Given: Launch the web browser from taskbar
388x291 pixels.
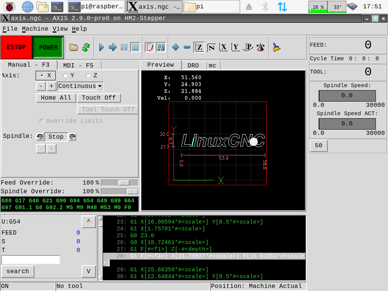Looking at the screenshot, I should pyautogui.click(x=27, y=7).
